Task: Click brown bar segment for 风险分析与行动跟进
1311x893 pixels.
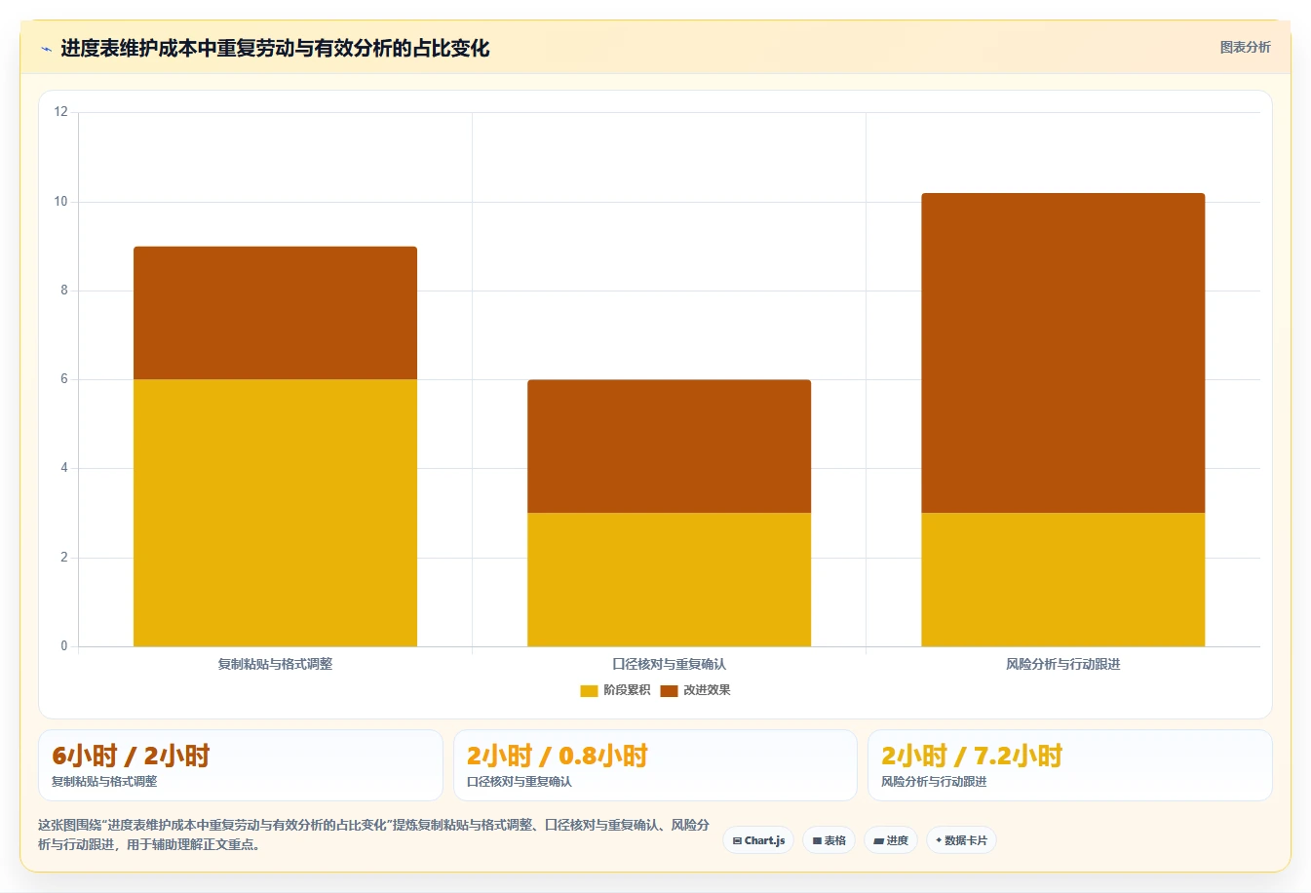Action: pos(1062,353)
